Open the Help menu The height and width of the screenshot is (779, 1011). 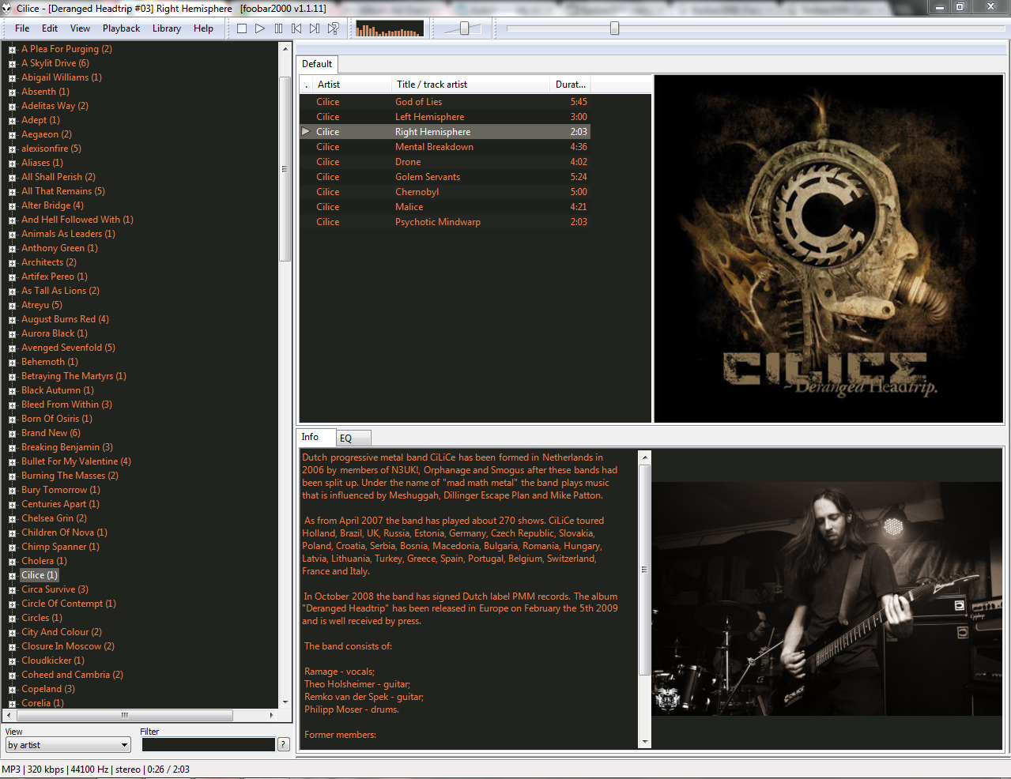[203, 28]
